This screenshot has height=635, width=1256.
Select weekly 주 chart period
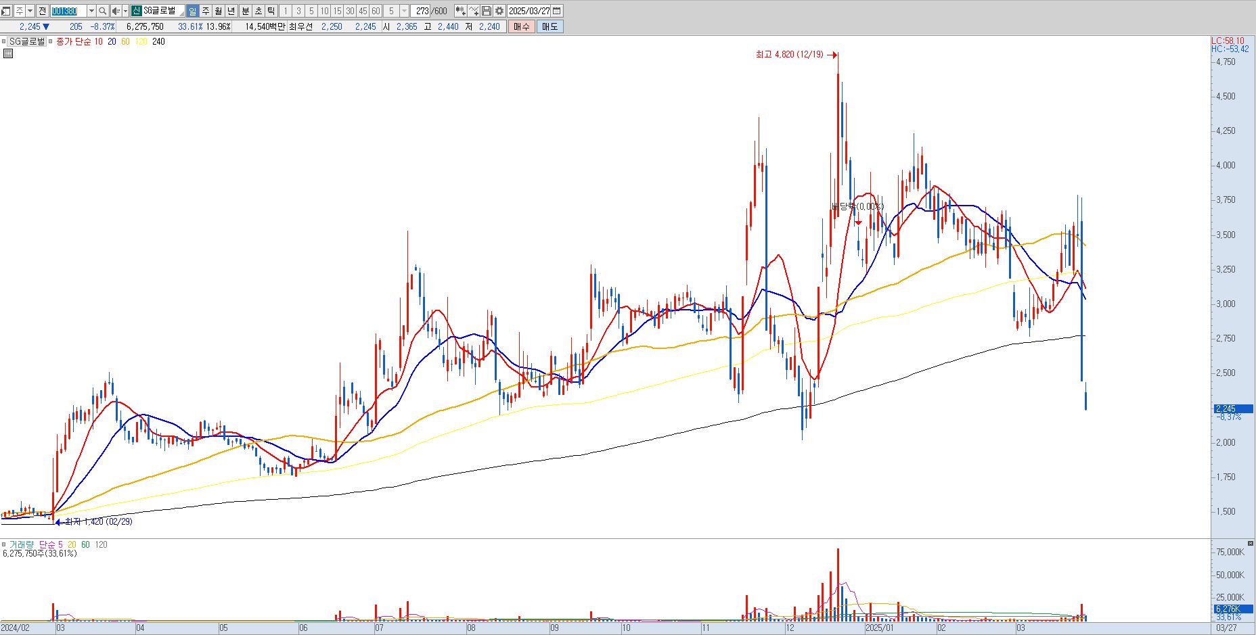point(205,11)
